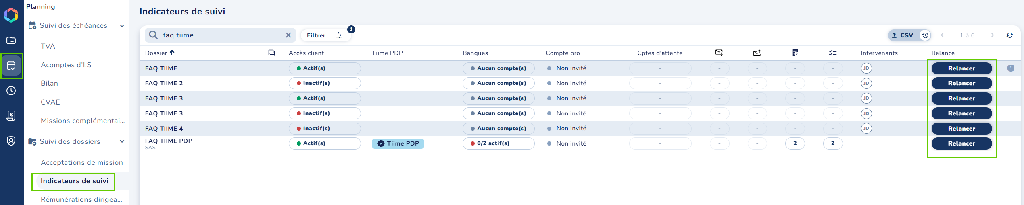Click Actif(s) status of FAQ TIIME PDP

pos(325,143)
